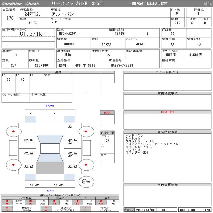Select the spare tire 有/無 circle indicator

[84, 181]
